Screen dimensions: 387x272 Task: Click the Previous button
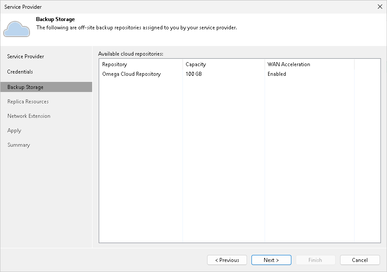[x=227, y=260]
